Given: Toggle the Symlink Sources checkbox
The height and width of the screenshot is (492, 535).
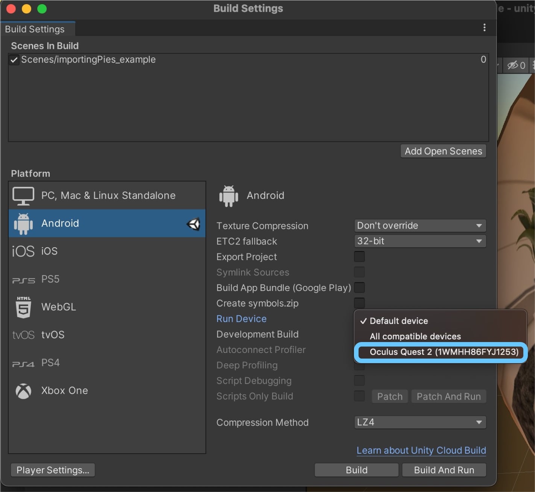Looking at the screenshot, I should [x=359, y=272].
